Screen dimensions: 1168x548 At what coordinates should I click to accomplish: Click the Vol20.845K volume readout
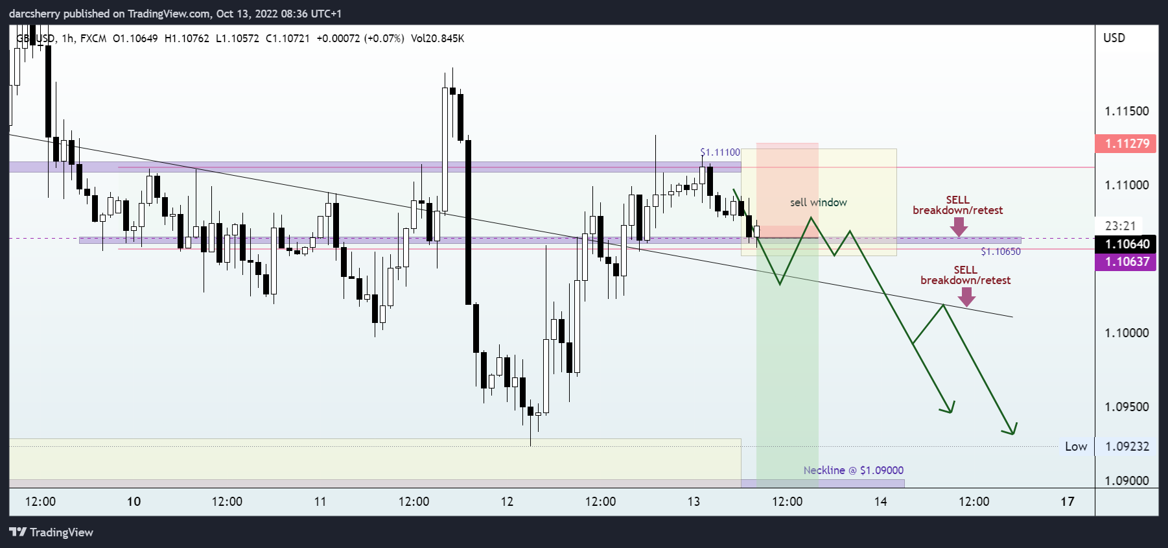[x=438, y=38]
